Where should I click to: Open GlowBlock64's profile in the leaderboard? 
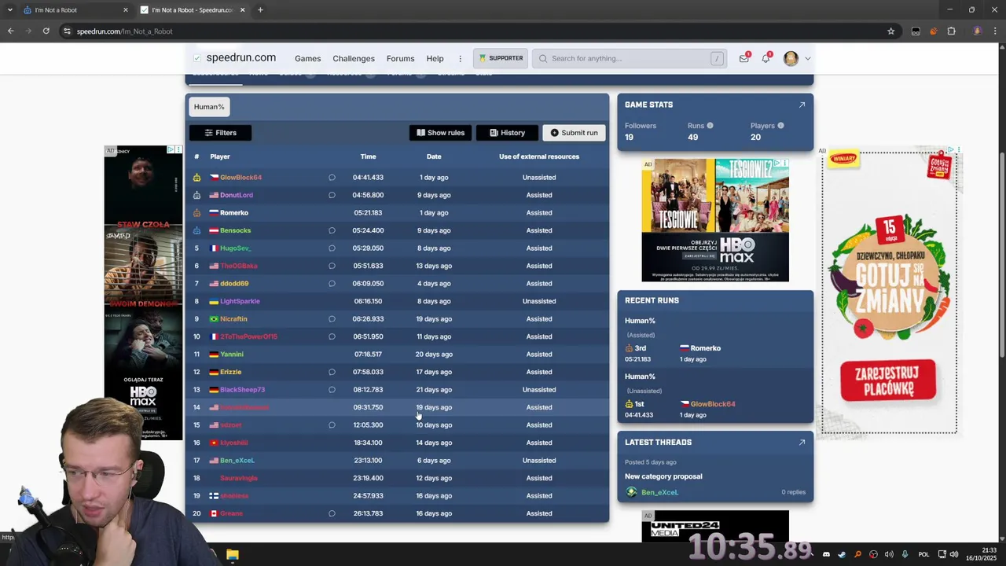[x=240, y=178]
